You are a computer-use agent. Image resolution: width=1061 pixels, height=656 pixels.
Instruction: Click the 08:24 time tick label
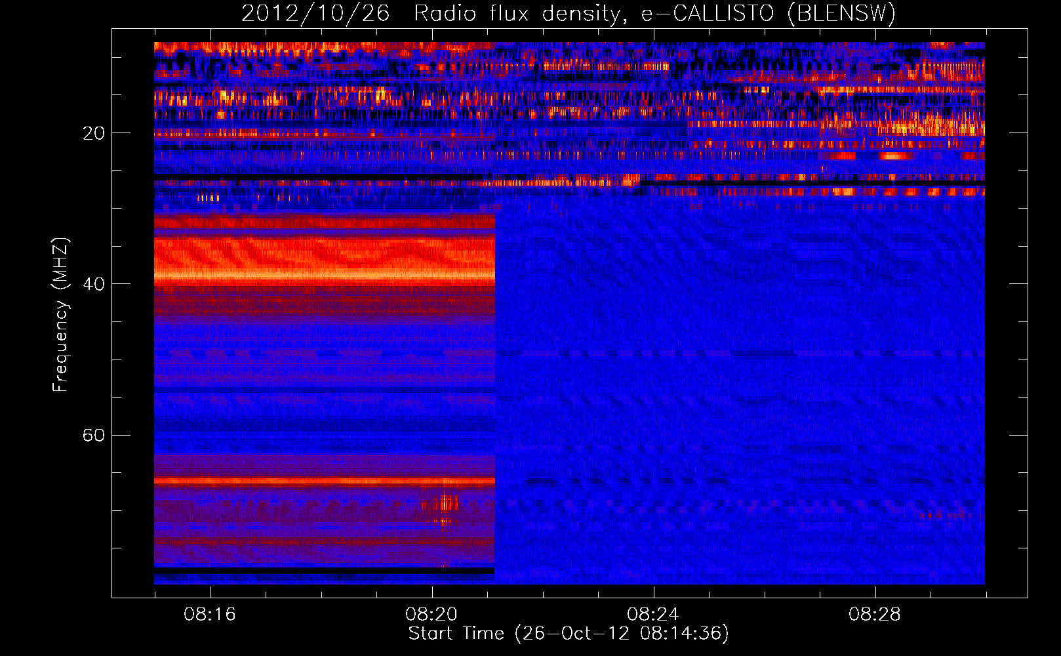[x=653, y=615]
